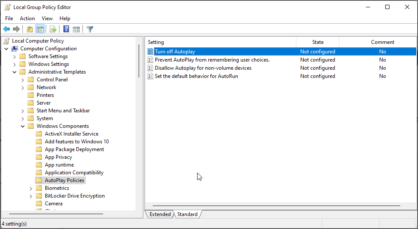Click the App Privacy folder icon

[39, 157]
